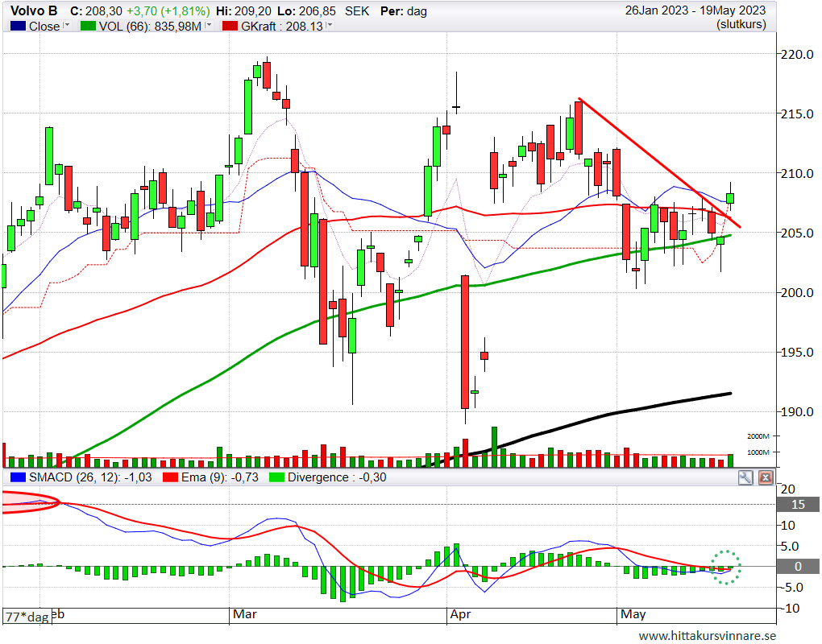The width and height of the screenshot is (822, 644).
Task: Click the 77*dag period box
Action: [x=27, y=617]
